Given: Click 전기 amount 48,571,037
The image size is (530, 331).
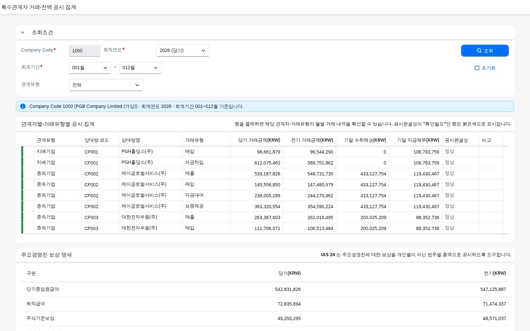Looking at the screenshot, I should tap(494, 318).
